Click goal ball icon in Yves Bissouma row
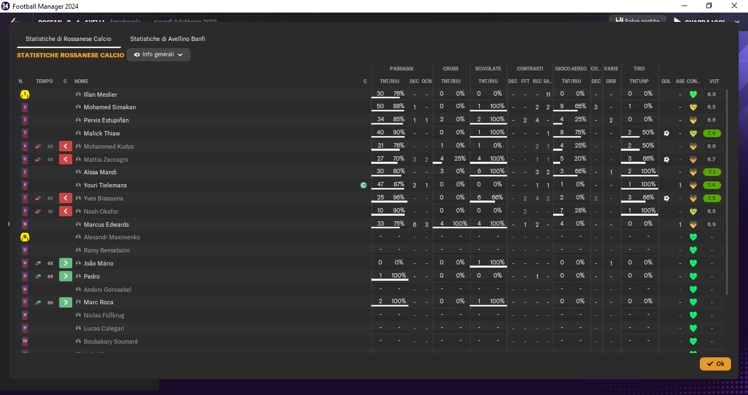Screen dimensions: 748x395 click(x=666, y=198)
